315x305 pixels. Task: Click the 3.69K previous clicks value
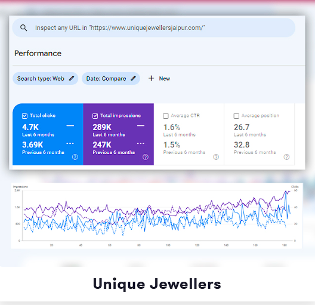(x=33, y=144)
